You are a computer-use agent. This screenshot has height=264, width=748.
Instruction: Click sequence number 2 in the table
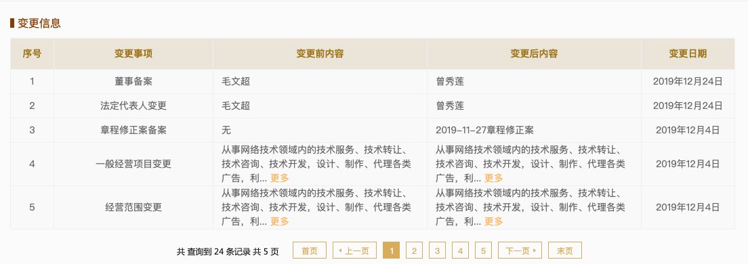tap(32, 106)
